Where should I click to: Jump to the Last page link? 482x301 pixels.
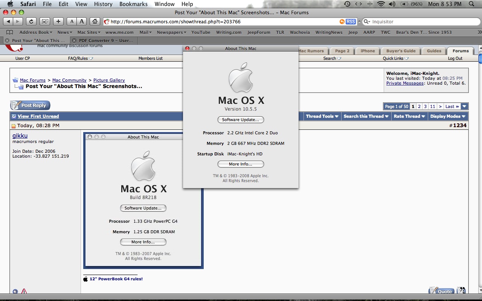452,106
